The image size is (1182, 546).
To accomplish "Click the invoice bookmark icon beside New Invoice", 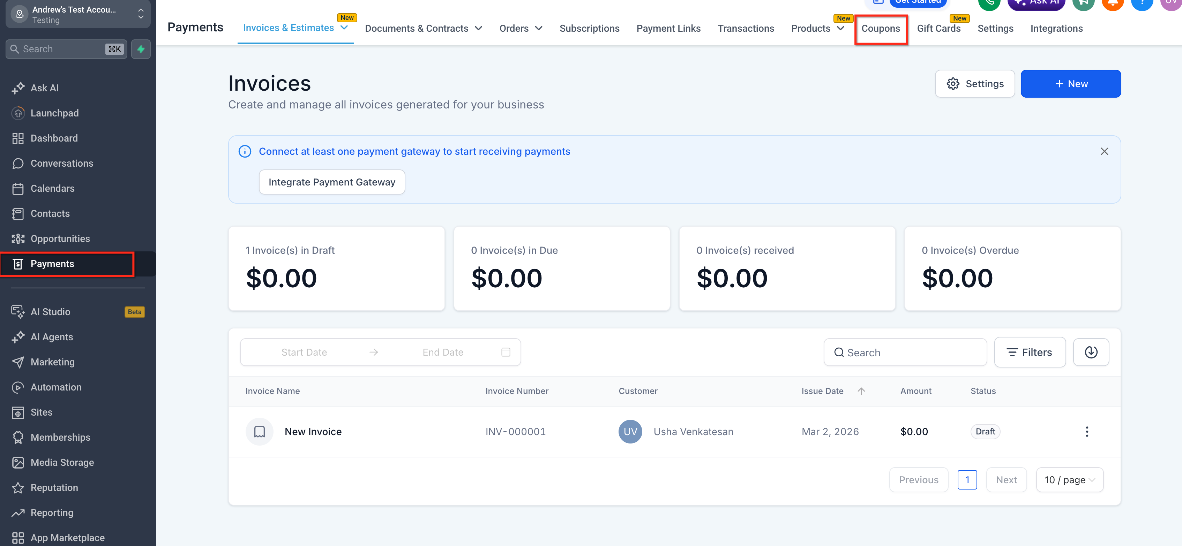I will (259, 431).
